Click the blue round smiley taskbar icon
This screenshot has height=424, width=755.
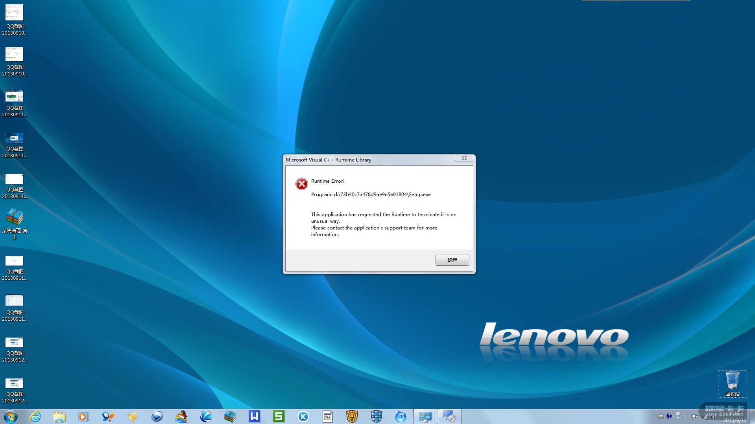(401, 417)
